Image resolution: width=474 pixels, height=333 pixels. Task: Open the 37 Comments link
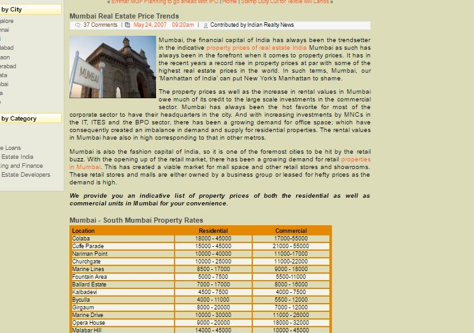101,25
